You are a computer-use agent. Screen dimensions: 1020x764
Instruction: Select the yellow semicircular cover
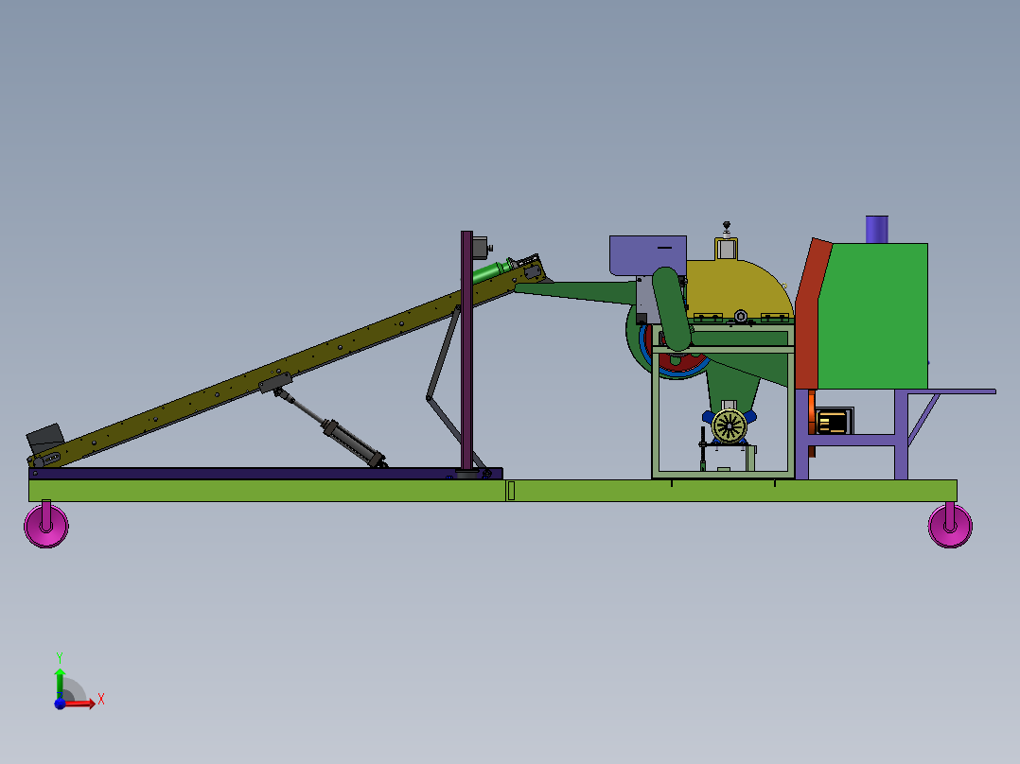click(x=742, y=288)
